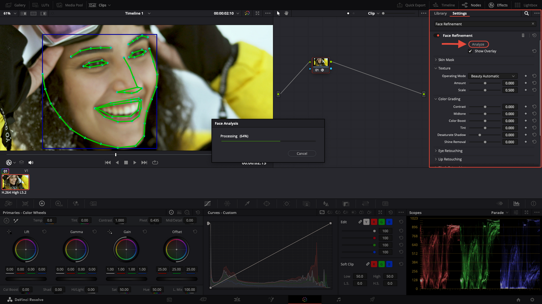Go to home project manager icon
The height and width of the screenshot is (304, 542).
tap(518, 299)
